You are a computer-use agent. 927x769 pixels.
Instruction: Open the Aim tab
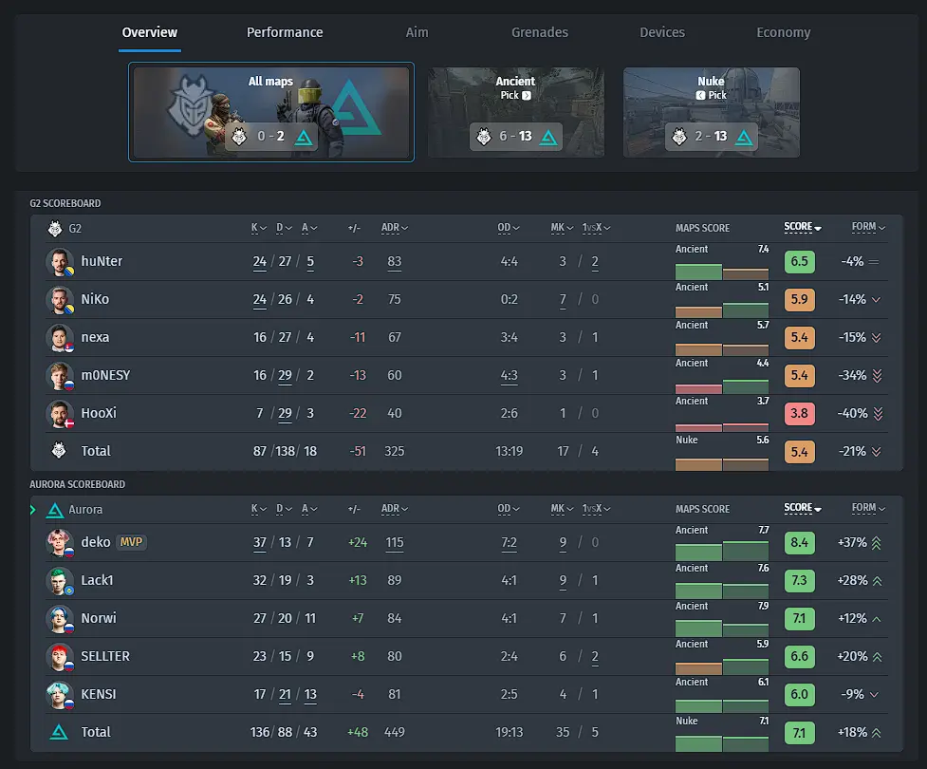tap(417, 32)
